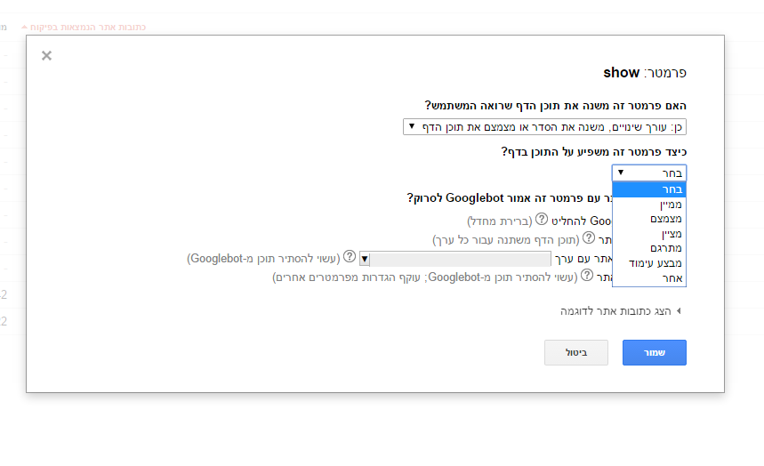
Task: Click help icon next to value dropdown
Action: [x=350, y=256]
